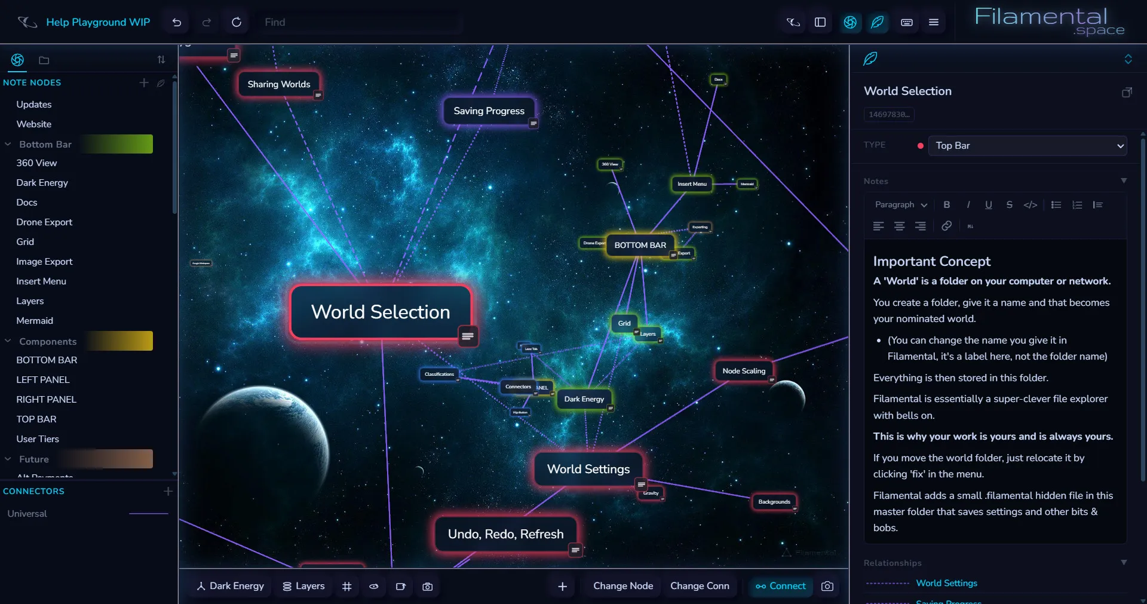Click the redo arrow in the top bar
This screenshot has width=1147, height=604.
pyautogui.click(x=207, y=22)
